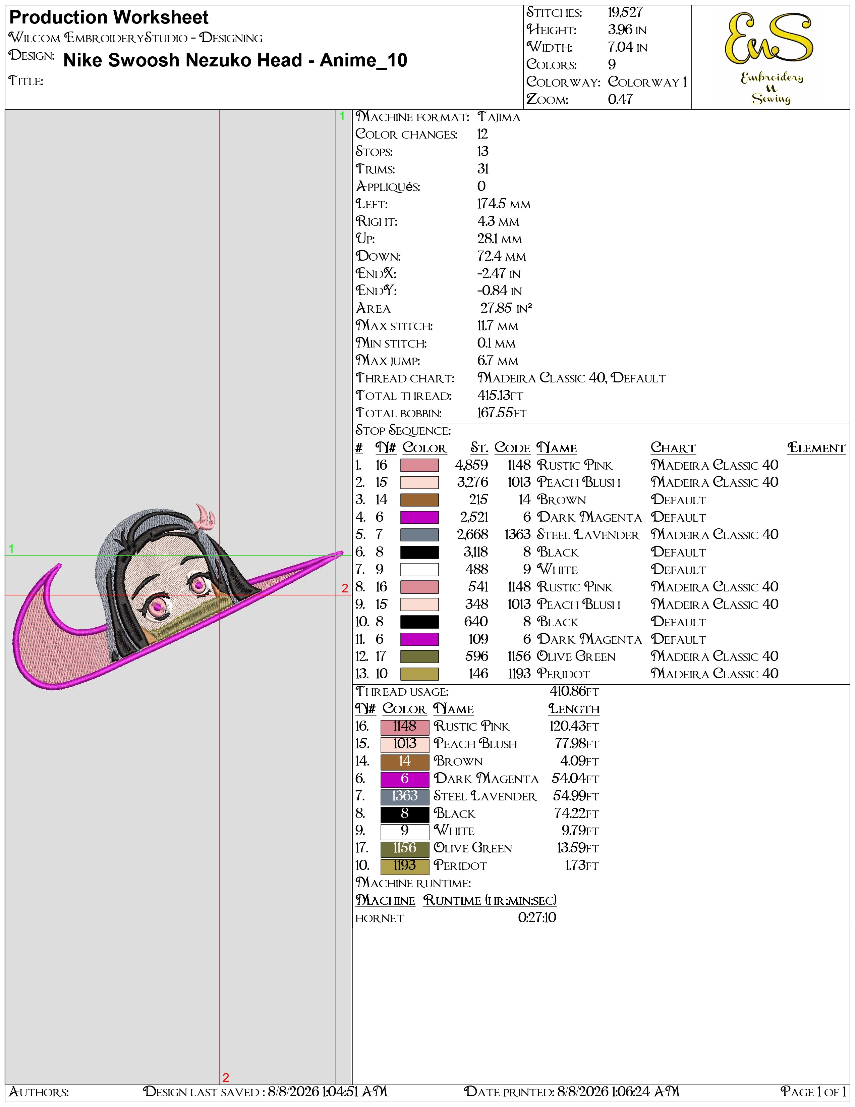Click the machine format value "Tajima"
Image resolution: width=855 pixels, height=1107 pixels.
pyautogui.click(x=499, y=117)
